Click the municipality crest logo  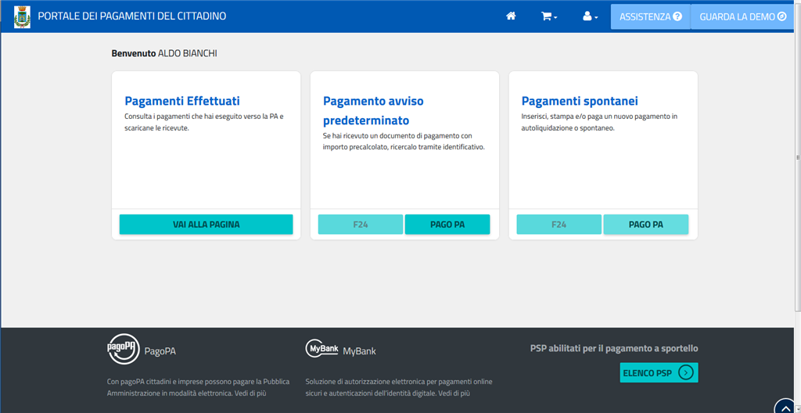coord(22,16)
